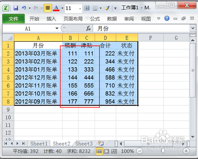Viewport: 198px width, 159px height.
Task: Minimize the workbook window in the ribbon
Action: pos(175,19)
